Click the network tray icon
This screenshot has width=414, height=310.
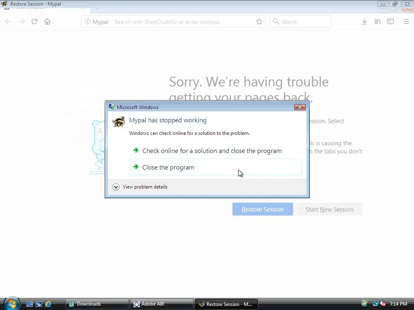pyautogui.click(x=375, y=304)
